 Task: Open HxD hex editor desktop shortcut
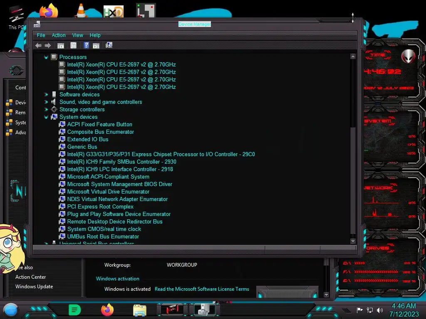(114, 11)
